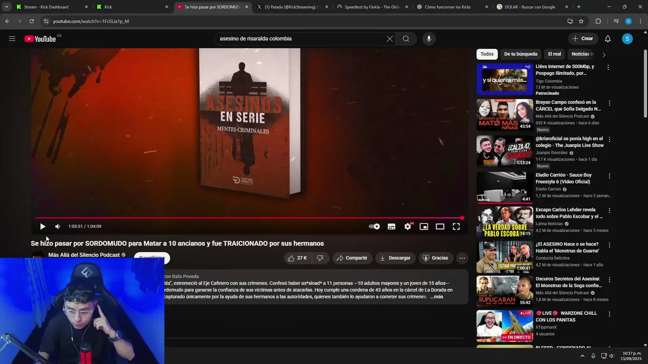Select the Noticias chip
Screen dimensions: 648x364
click(x=582, y=54)
